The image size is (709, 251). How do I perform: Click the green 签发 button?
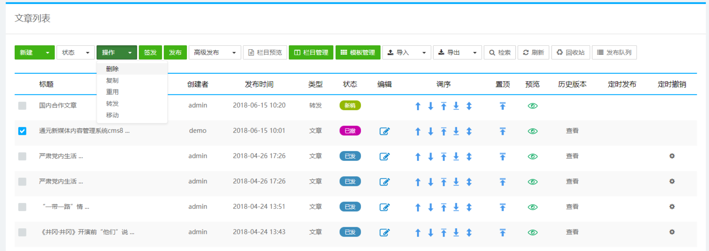(150, 52)
